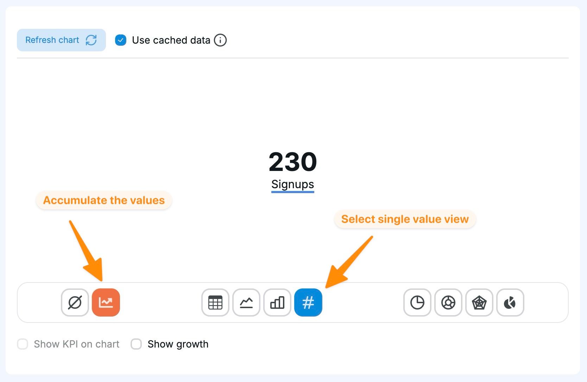Screen dimensions: 587x382
Task: Choose the bar chart view
Action: pyautogui.click(x=277, y=303)
